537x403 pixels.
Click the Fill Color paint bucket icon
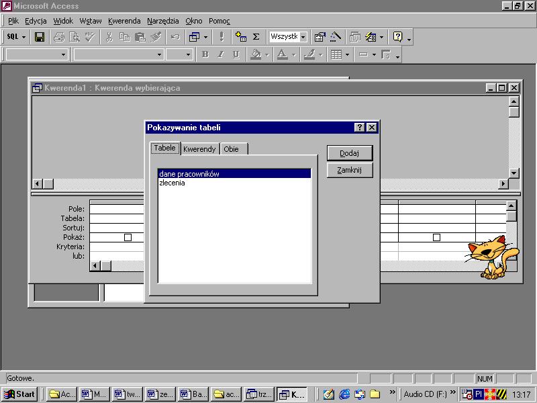256,54
